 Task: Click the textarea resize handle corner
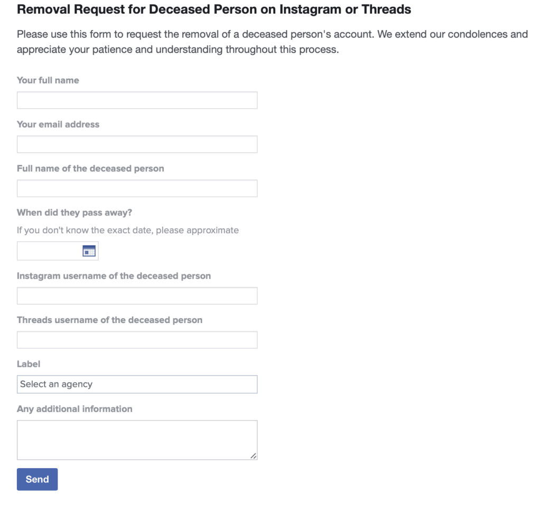[254, 456]
